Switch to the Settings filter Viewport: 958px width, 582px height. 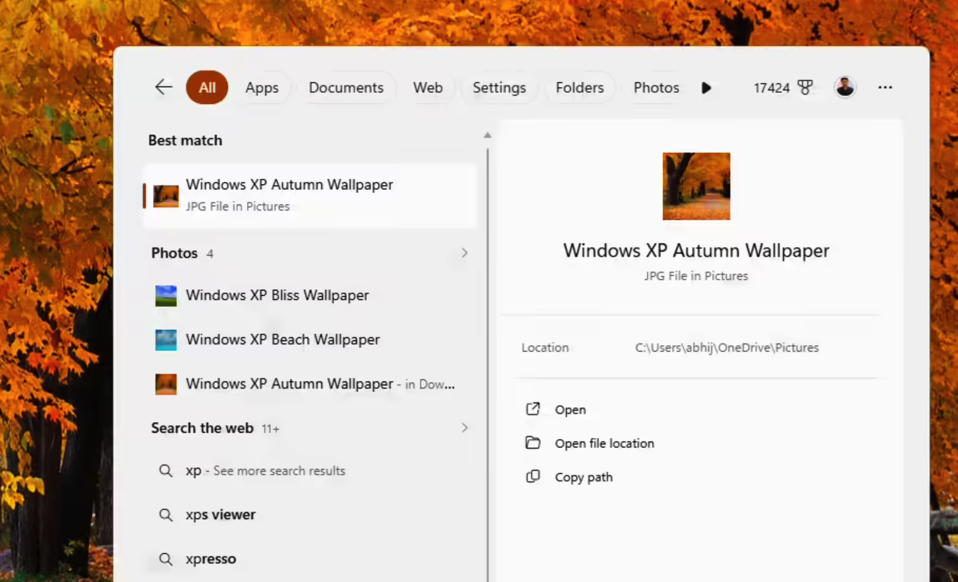click(x=499, y=88)
